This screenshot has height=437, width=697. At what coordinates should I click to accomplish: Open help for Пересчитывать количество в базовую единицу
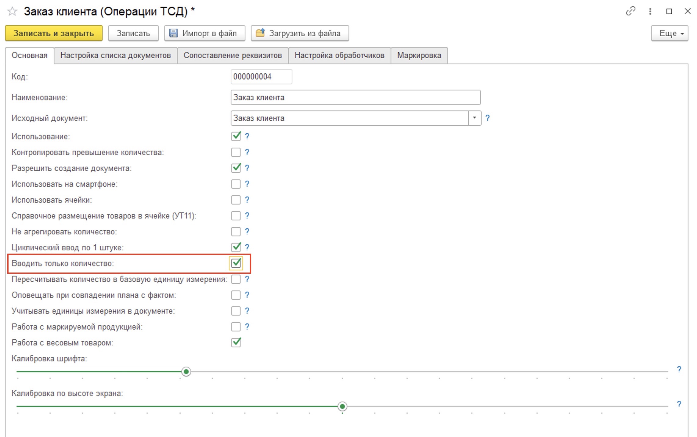click(x=247, y=279)
